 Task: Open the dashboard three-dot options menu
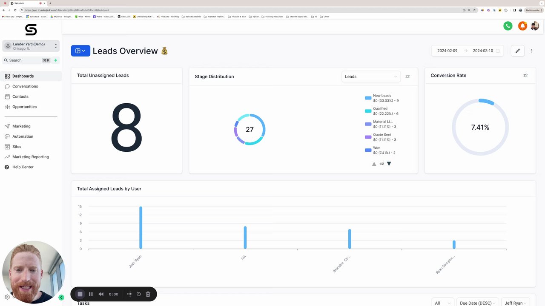pyautogui.click(x=531, y=51)
